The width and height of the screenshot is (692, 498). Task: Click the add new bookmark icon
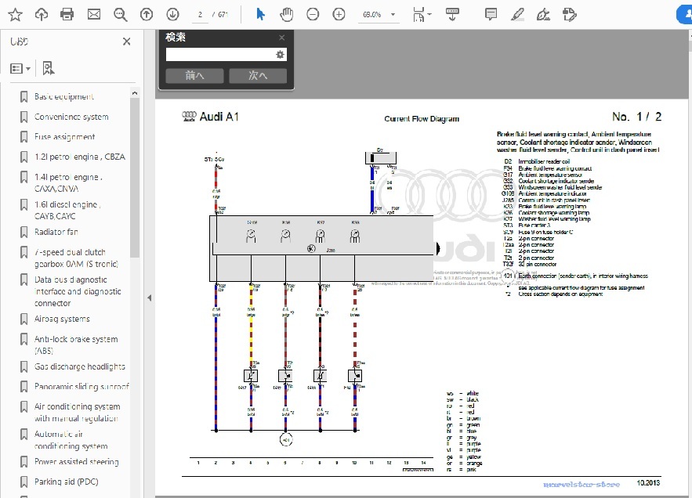coord(48,68)
